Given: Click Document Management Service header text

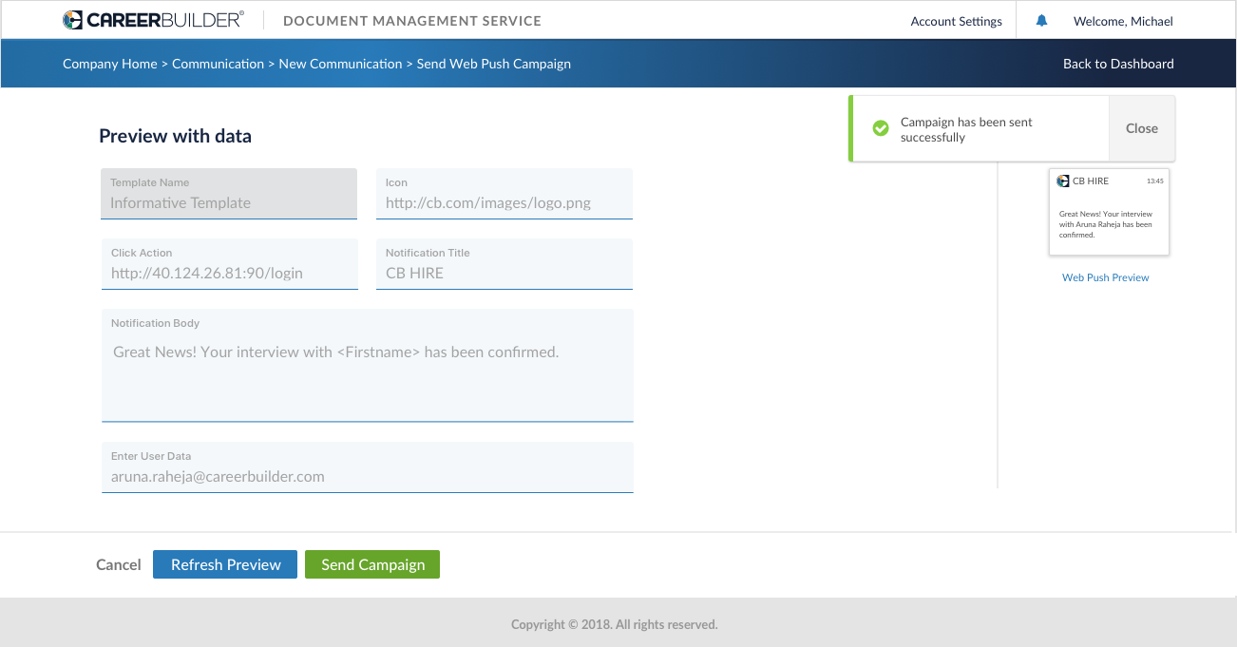Looking at the screenshot, I should coord(412,21).
